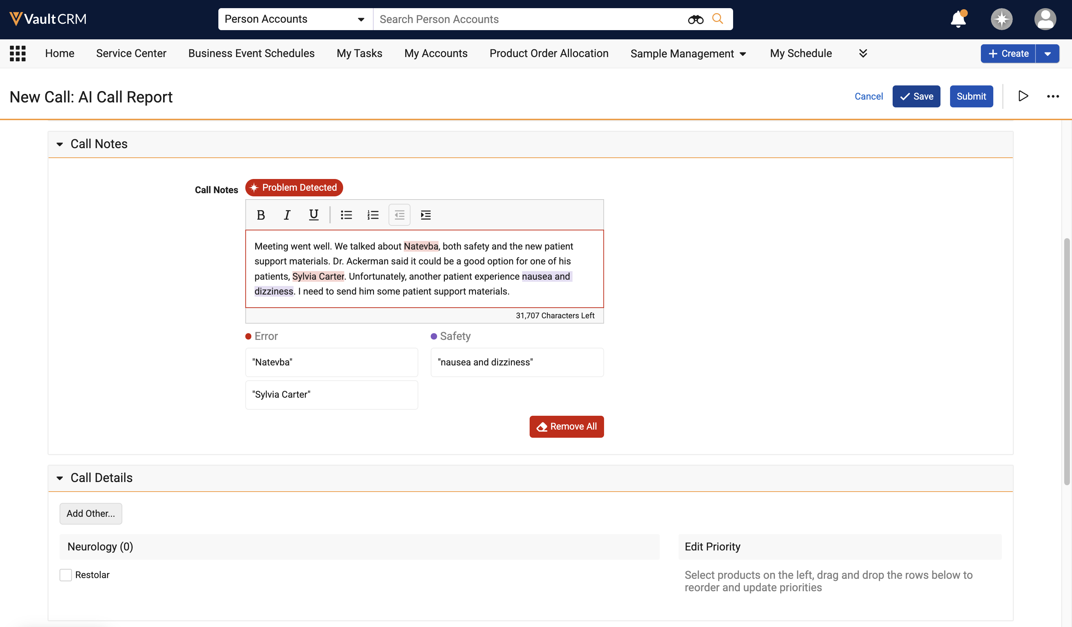The width and height of the screenshot is (1072, 627).
Task: Open the notifications bell
Action: click(x=959, y=19)
